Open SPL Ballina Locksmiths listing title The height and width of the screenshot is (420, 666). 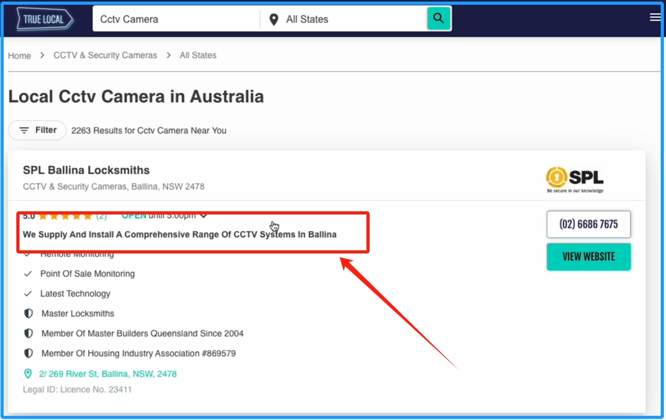(86, 170)
